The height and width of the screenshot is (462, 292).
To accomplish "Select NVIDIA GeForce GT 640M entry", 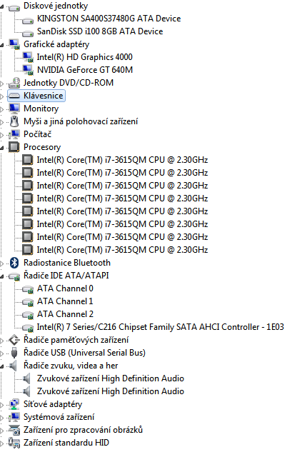I will tap(85, 70).
